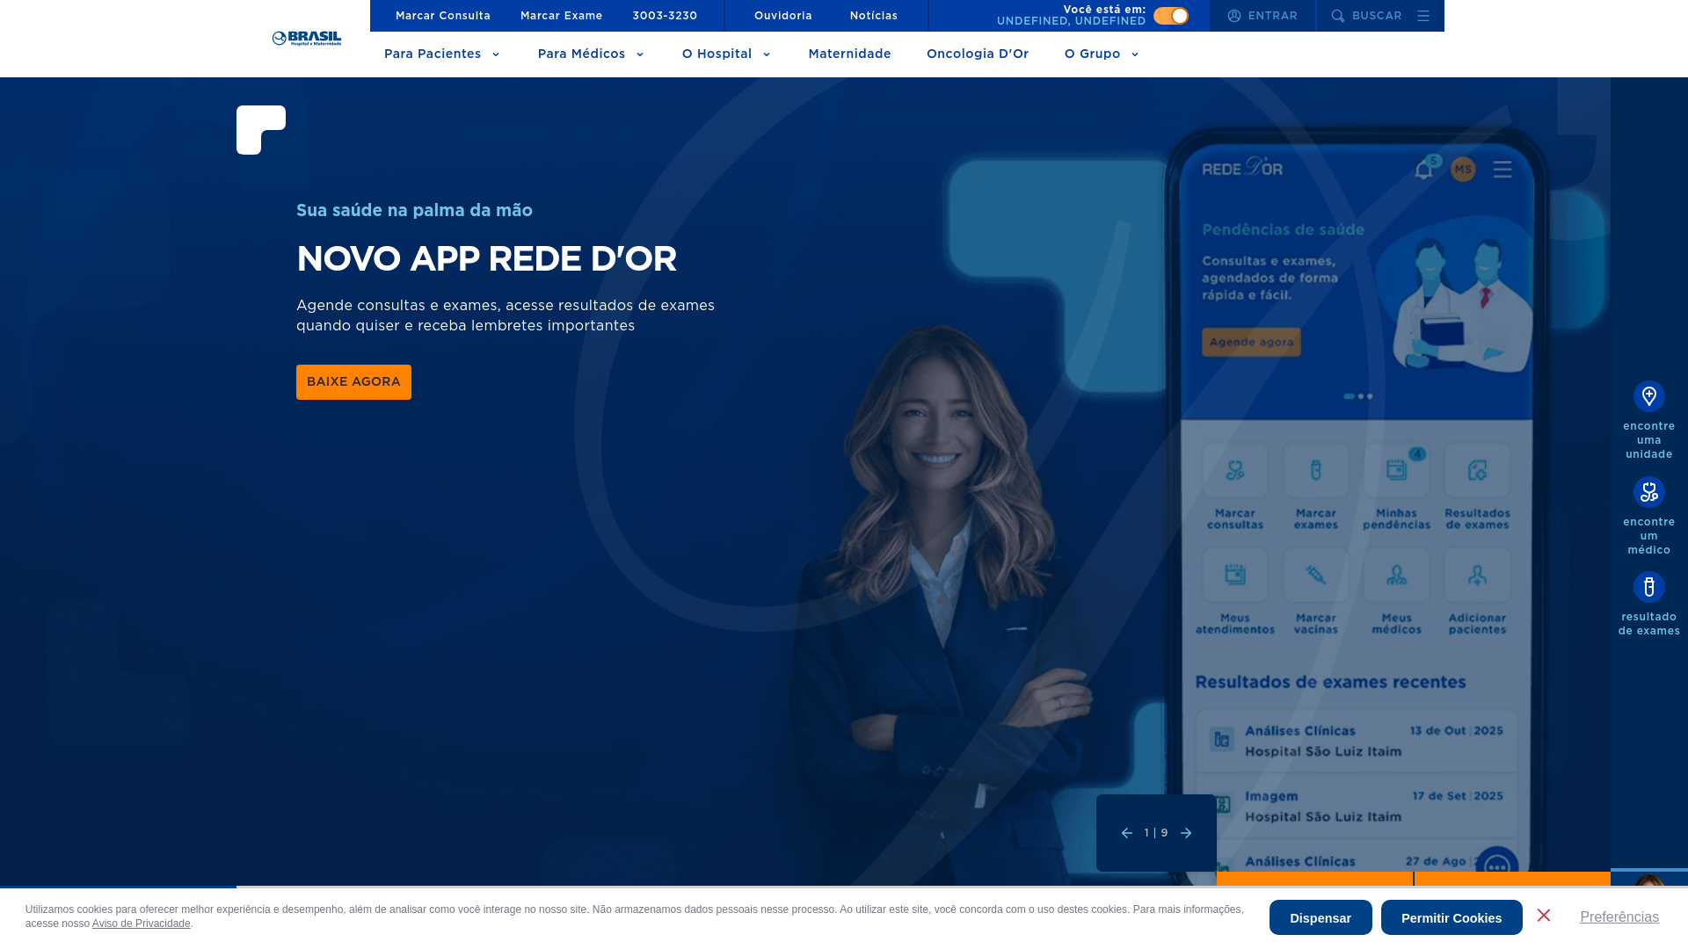
Task: Click the ENTRAR login button
Action: (1262, 16)
